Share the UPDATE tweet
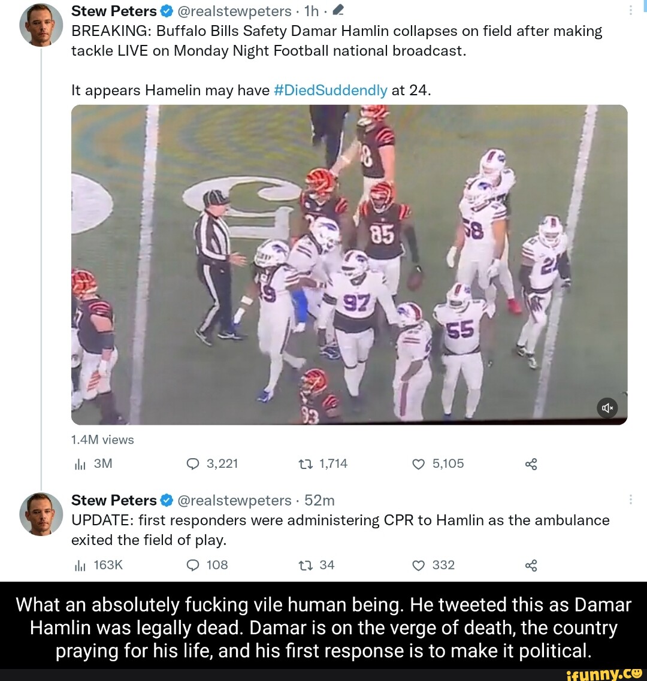647x681 pixels. [x=530, y=566]
